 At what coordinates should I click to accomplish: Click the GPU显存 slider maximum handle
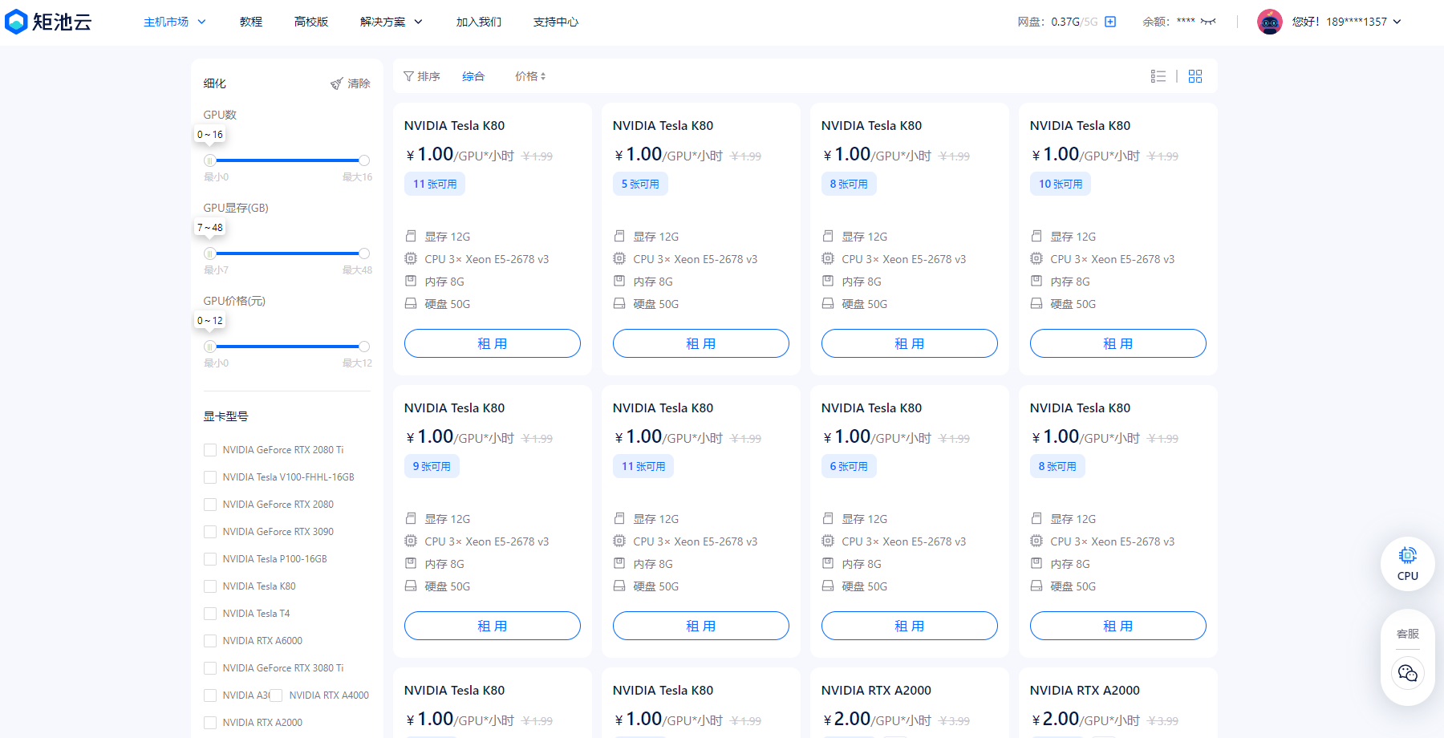[x=364, y=253]
